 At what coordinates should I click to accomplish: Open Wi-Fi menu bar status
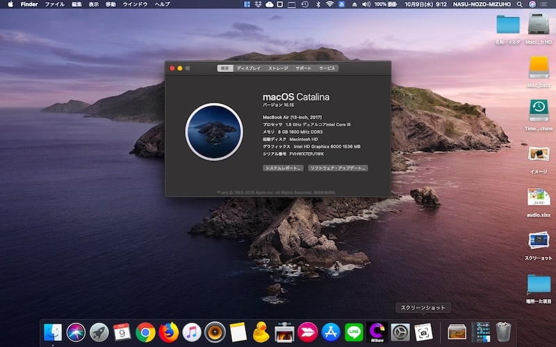click(x=329, y=4)
